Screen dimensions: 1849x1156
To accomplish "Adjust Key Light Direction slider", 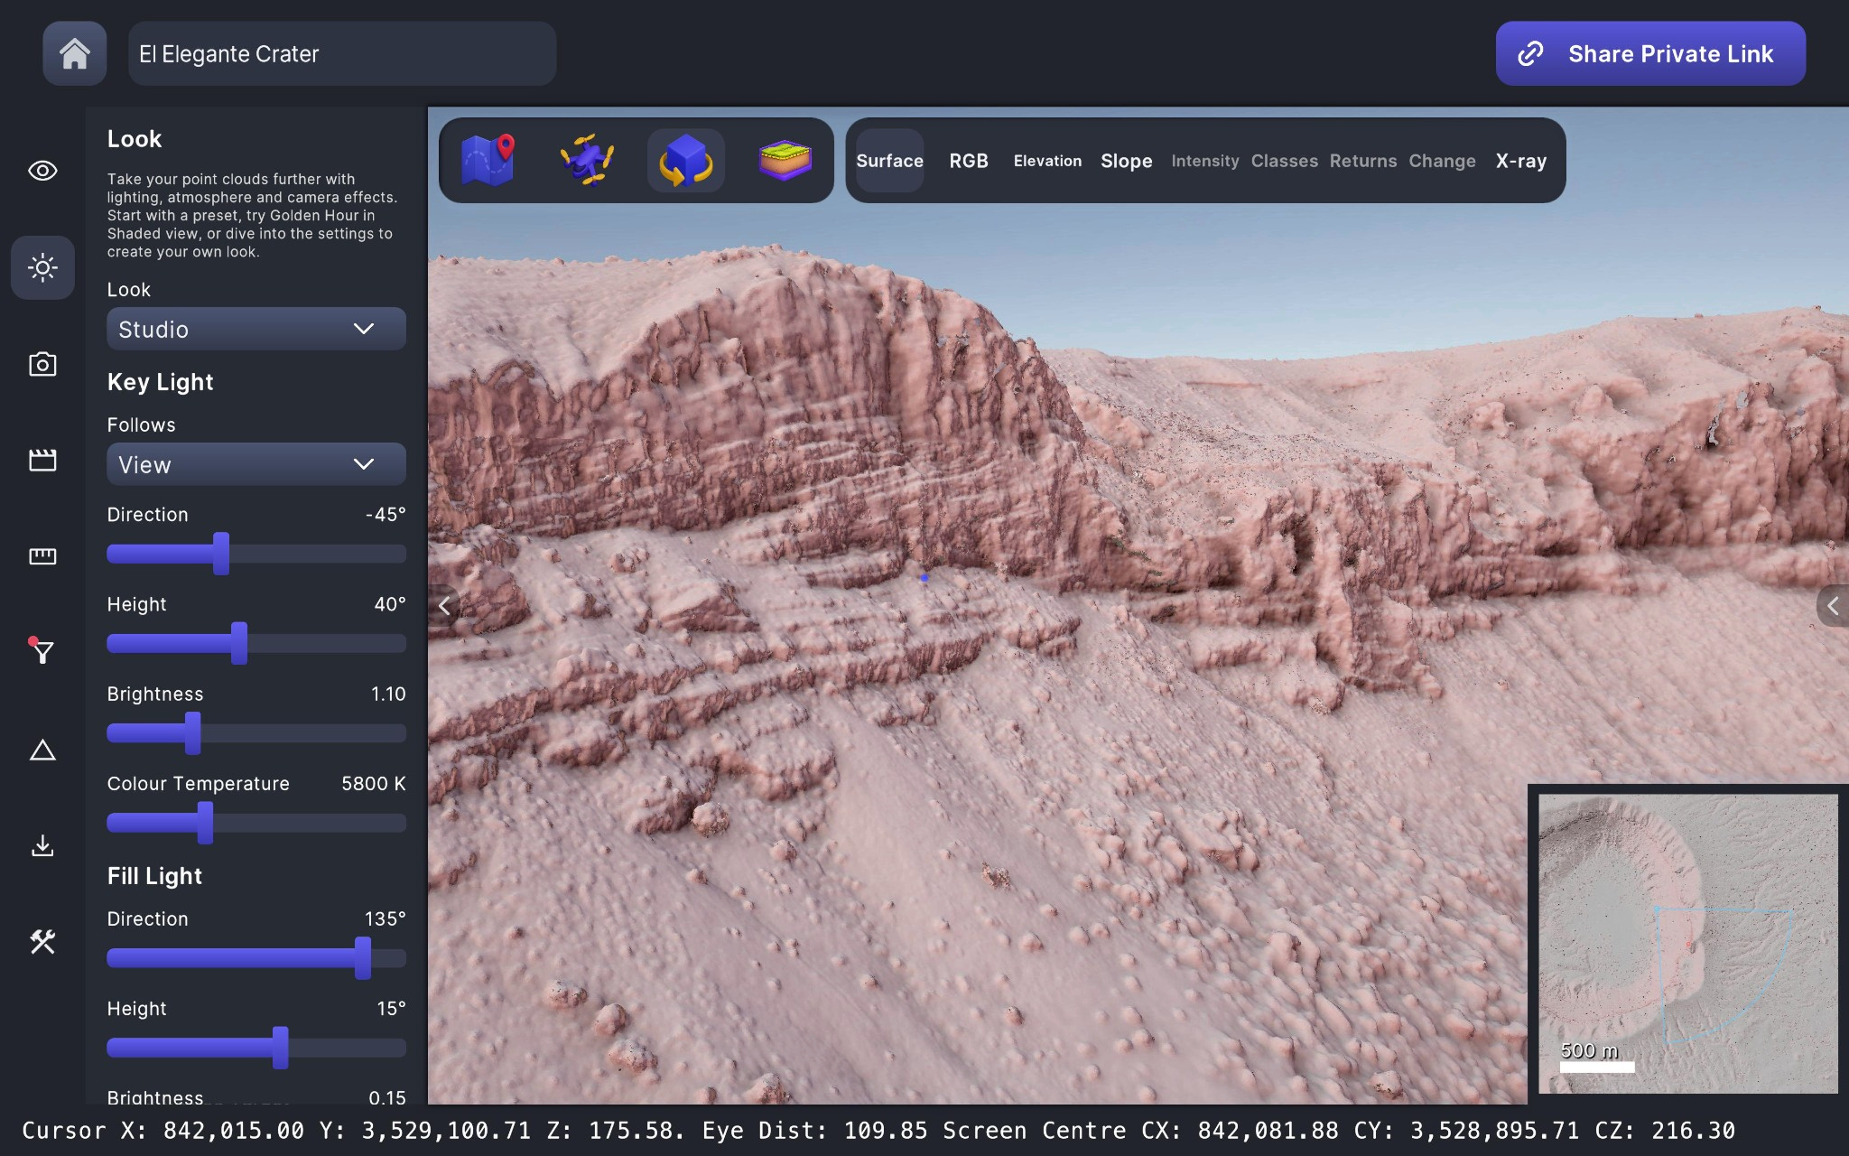I will tap(256, 554).
